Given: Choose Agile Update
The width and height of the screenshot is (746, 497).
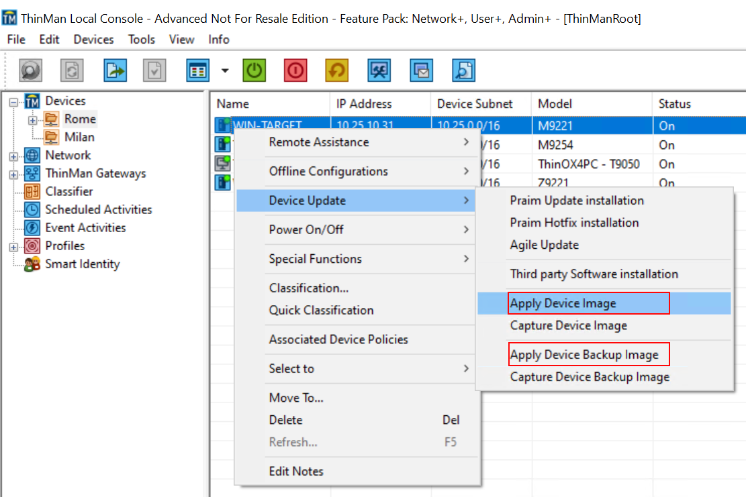Looking at the screenshot, I should (x=604, y=245).
